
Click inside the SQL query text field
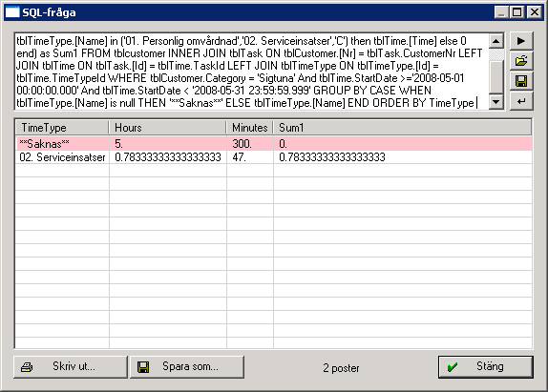251,72
